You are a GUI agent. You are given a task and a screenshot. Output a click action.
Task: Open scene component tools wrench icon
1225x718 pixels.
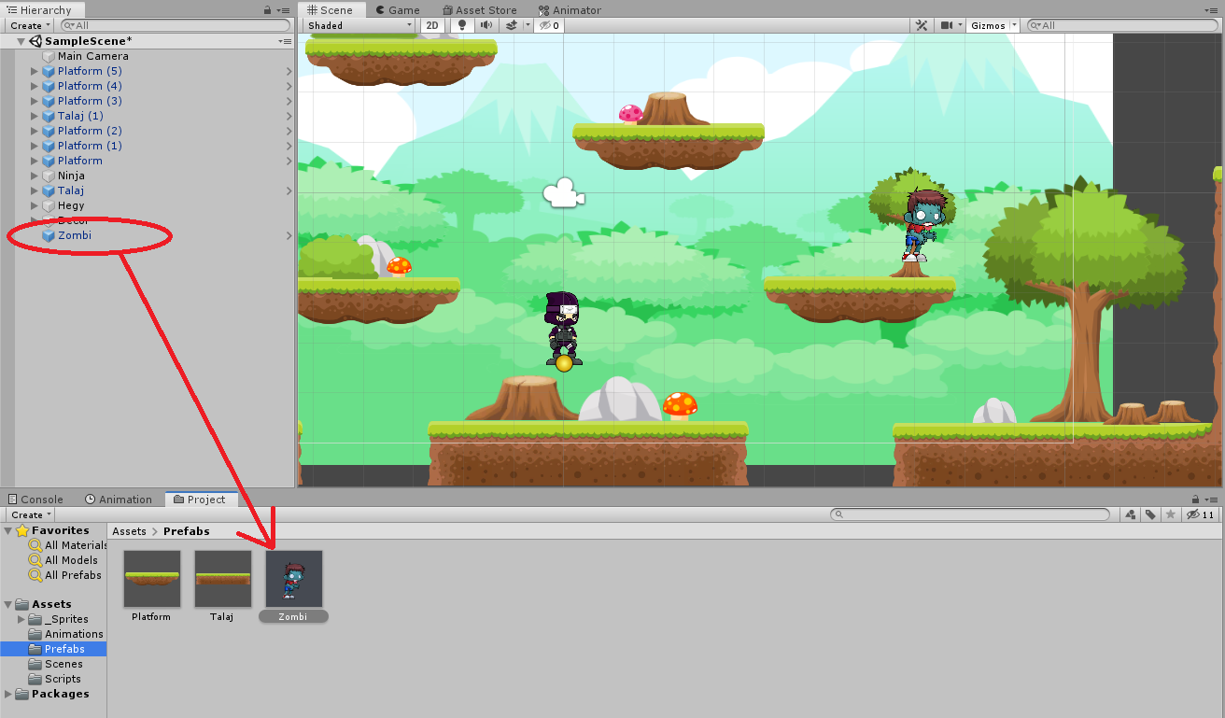click(x=922, y=25)
